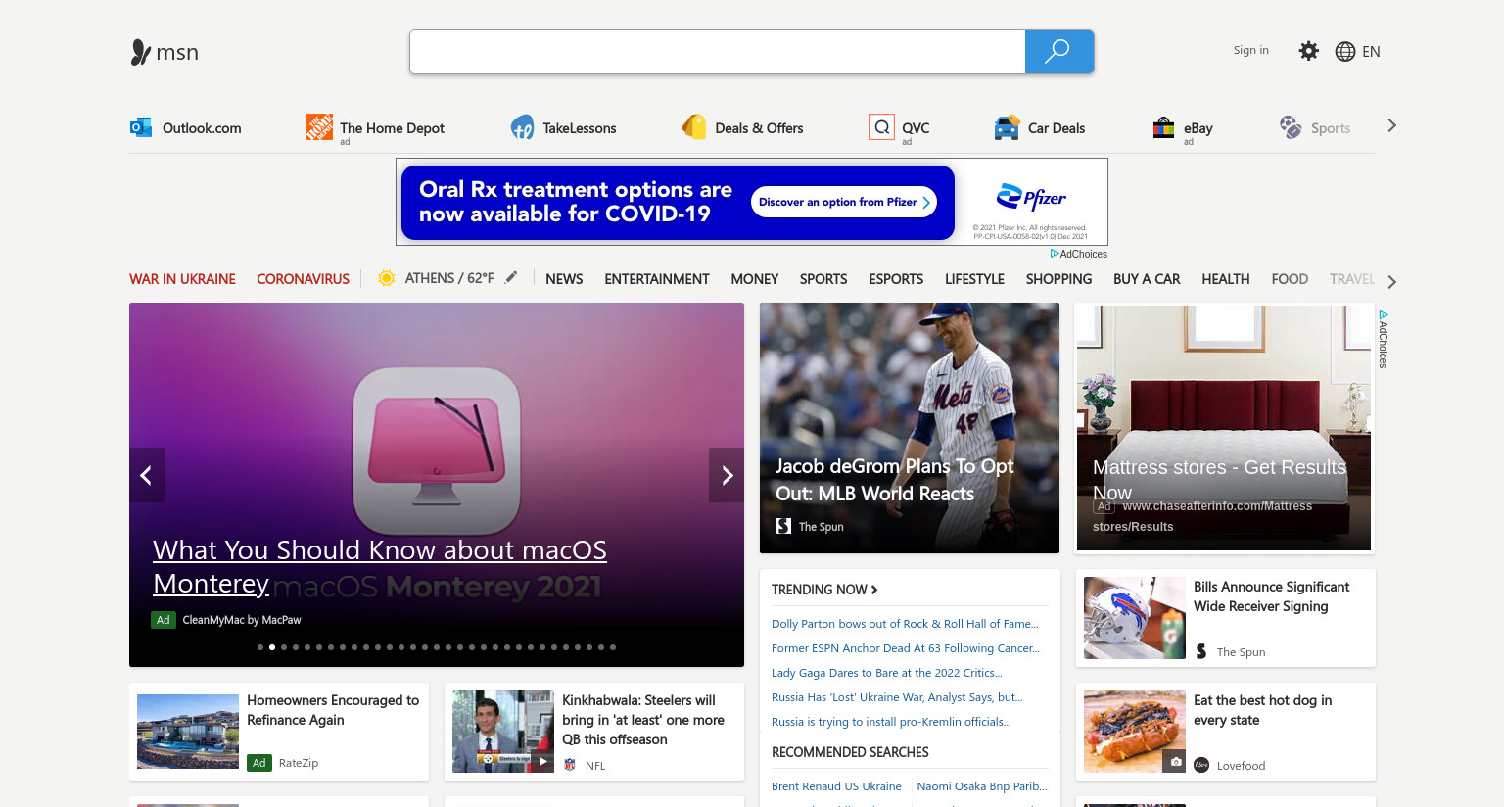The width and height of the screenshot is (1504, 807).
Task: Click the blue search magnifier button
Action: [1058, 52]
